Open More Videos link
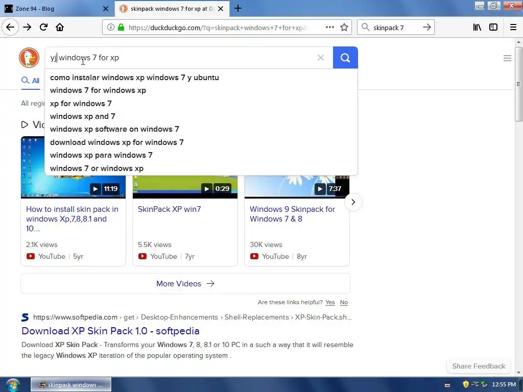The width and height of the screenshot is (523, 392). point(185,284)
